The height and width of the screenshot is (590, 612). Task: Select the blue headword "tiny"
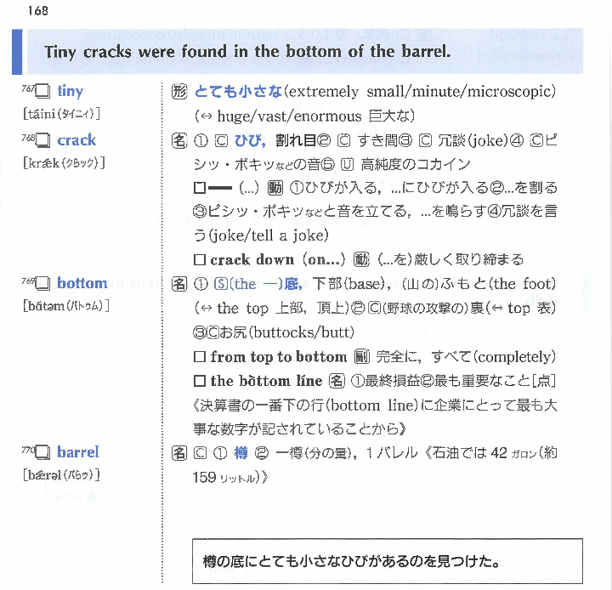point(71,91)
